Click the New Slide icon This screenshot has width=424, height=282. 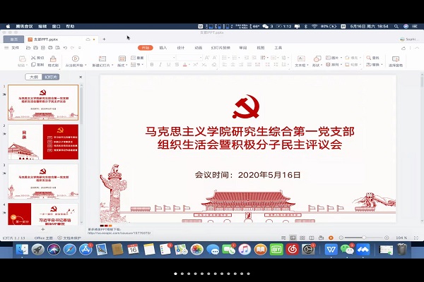click(x=102, y=59)
